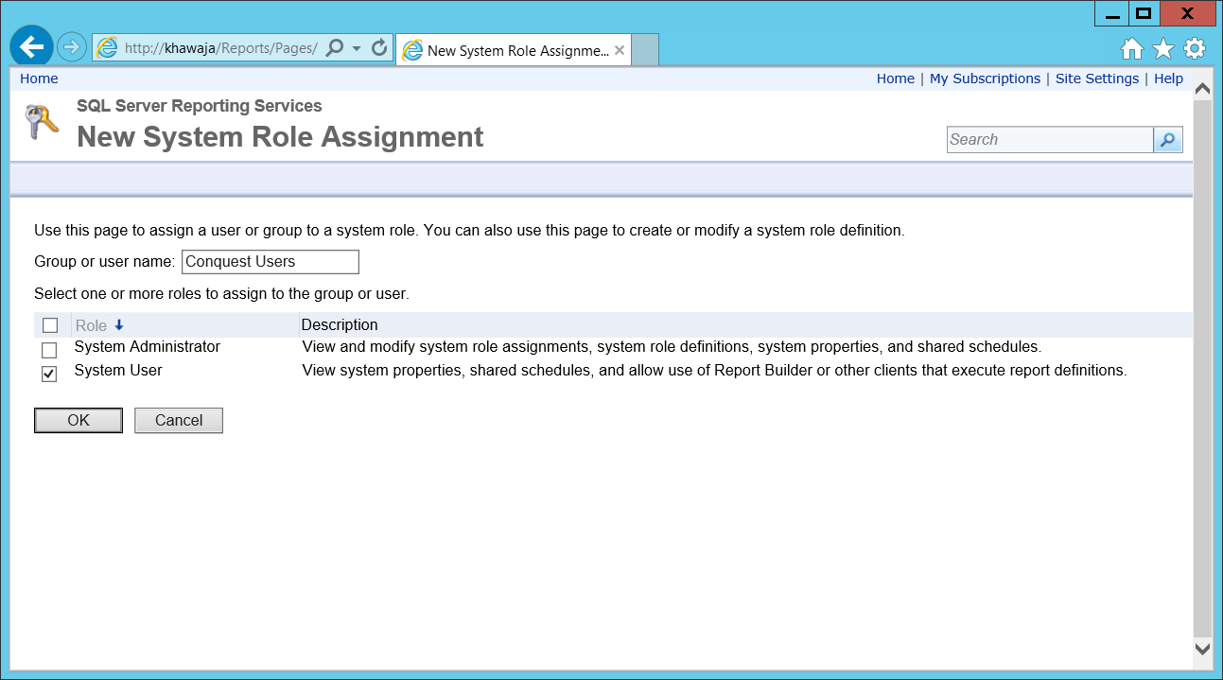Open Favorites star icon
Viewport: 1223px width, 680px height.
[1163, 48]
